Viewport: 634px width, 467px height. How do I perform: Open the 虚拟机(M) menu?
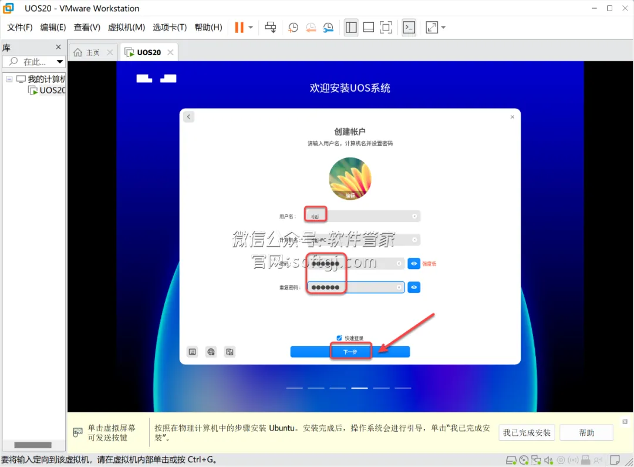click(126, 28)
